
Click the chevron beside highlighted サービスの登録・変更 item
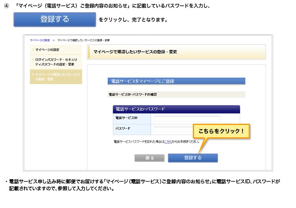[33, 75]
